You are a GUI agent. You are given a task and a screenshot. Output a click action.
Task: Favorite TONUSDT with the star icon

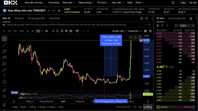pos(59,10)
